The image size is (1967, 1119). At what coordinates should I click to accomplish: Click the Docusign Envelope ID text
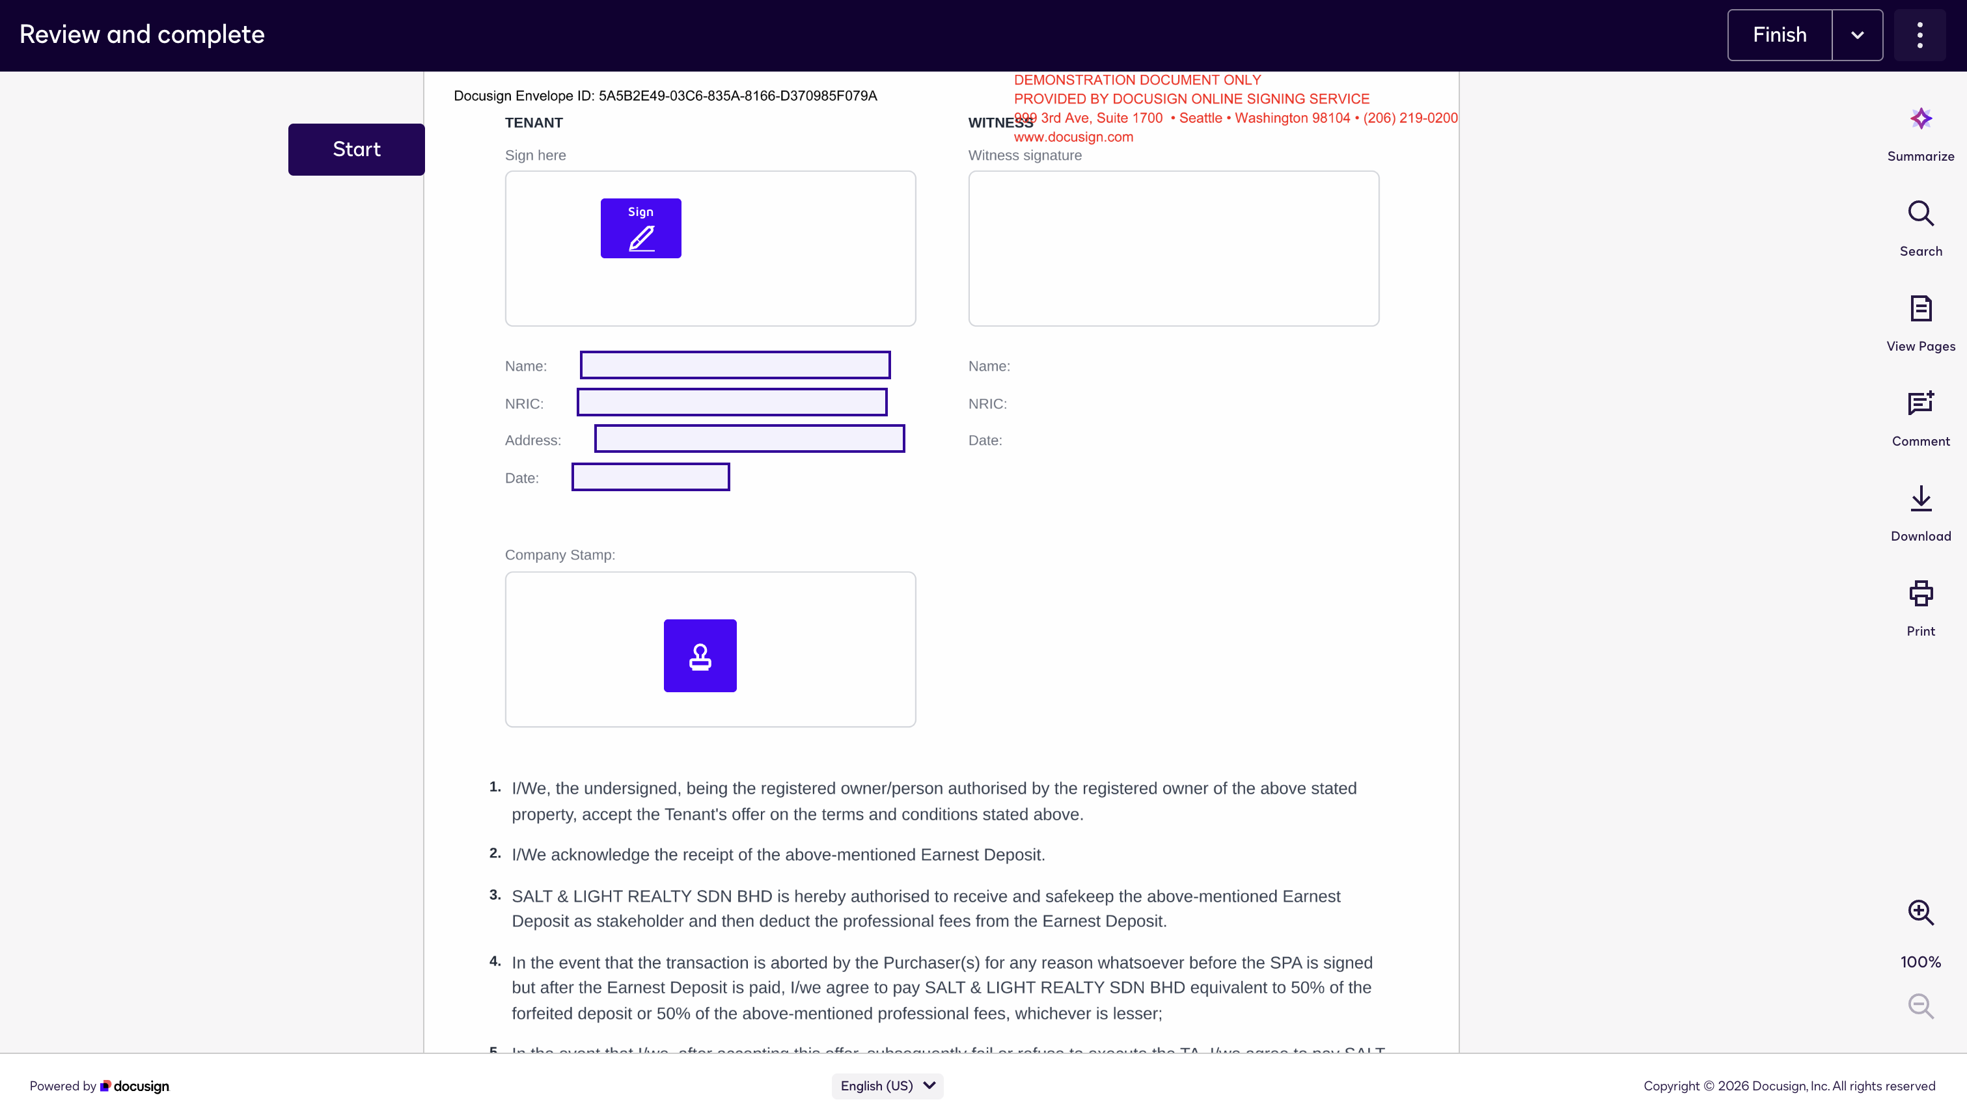point(665,95)
